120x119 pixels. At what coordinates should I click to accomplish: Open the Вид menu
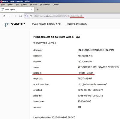(x=17, y=5)
